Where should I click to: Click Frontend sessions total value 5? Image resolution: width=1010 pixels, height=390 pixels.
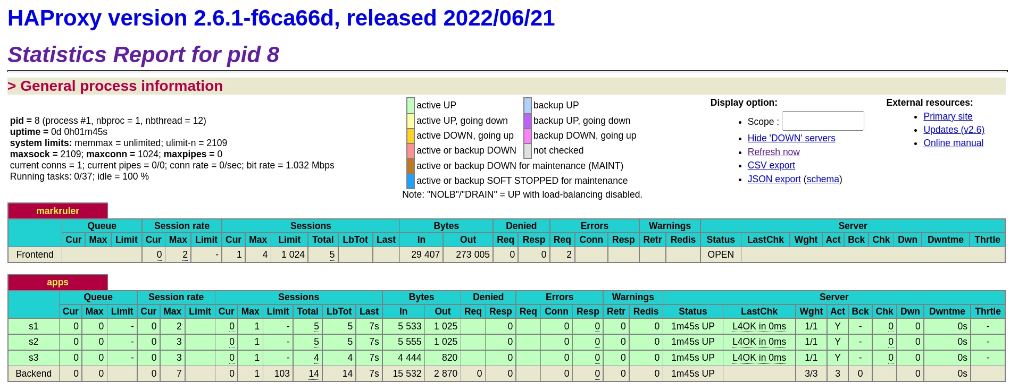tap(332, 255)
